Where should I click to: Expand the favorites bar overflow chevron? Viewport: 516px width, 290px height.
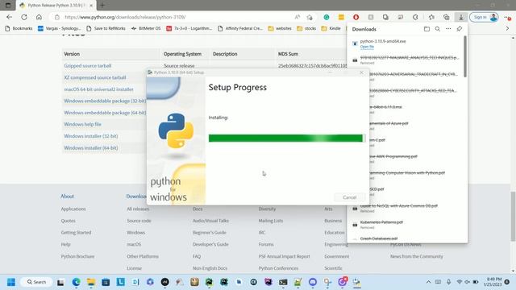[507, 29]
